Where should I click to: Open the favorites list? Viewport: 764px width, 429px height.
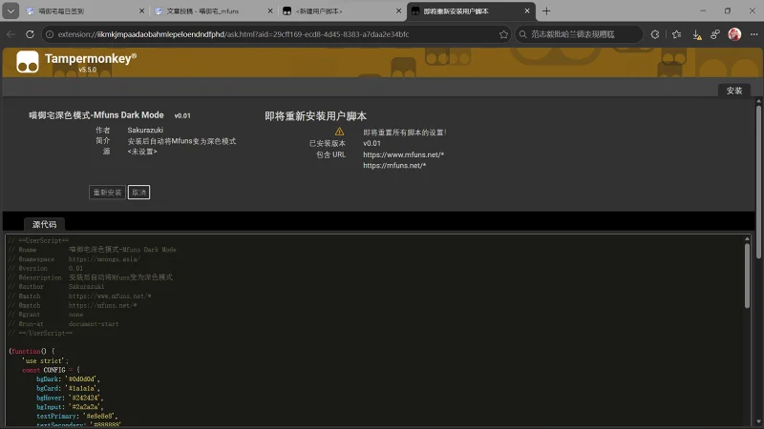677,34
